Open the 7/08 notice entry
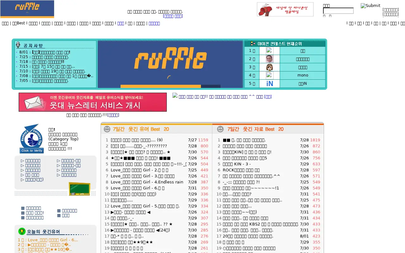 coord(56,76)
